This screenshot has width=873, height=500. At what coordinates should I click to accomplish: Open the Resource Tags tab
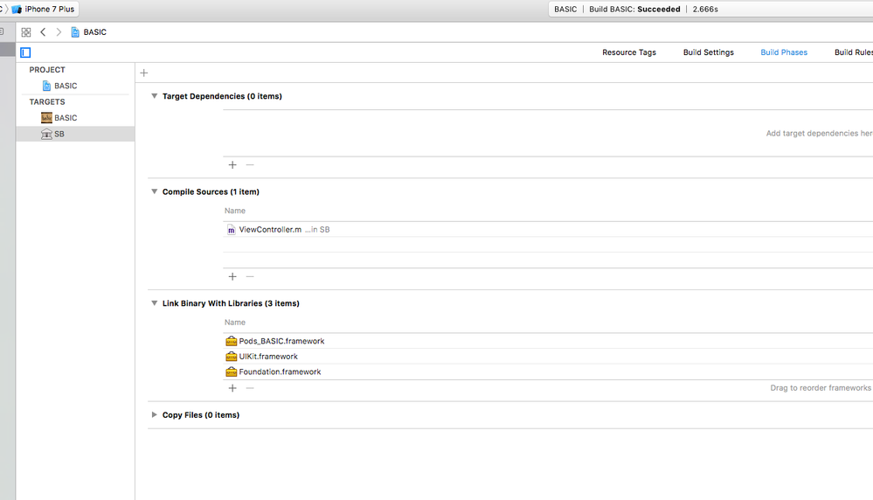click(628, 52)
